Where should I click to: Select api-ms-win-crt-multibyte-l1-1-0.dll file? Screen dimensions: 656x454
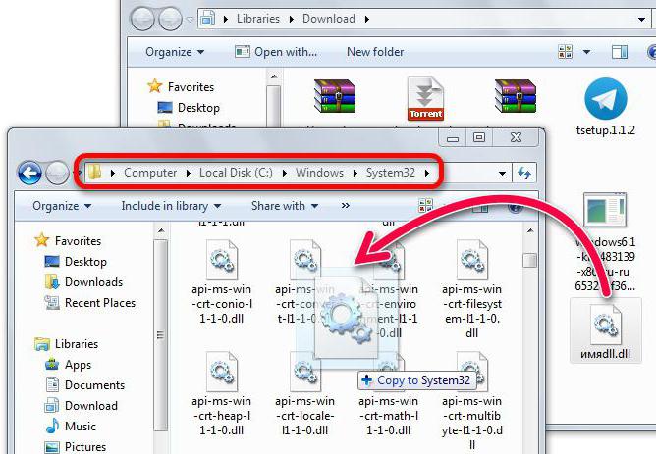(471, 401)
